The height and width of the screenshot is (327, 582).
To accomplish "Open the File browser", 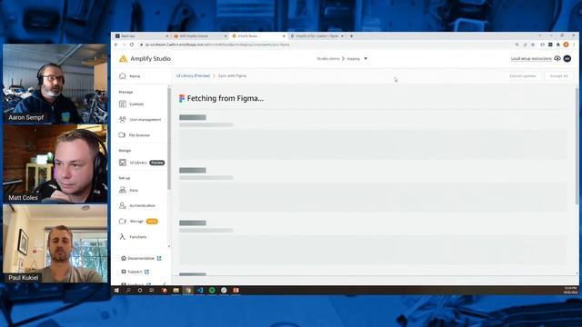I will pyautogui.click(x=135, y=135).
